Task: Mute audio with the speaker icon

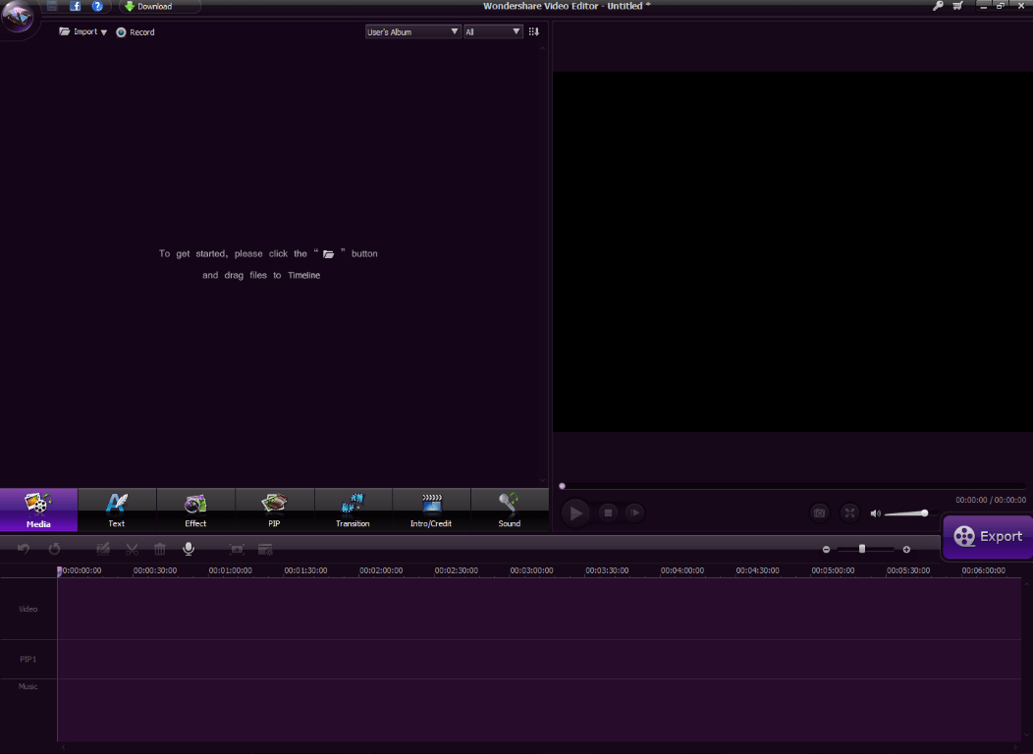Action: pos(875,513)
